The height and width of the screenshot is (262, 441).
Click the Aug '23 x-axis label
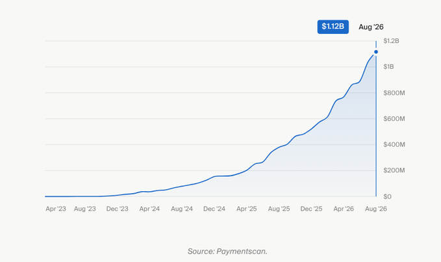85,209
